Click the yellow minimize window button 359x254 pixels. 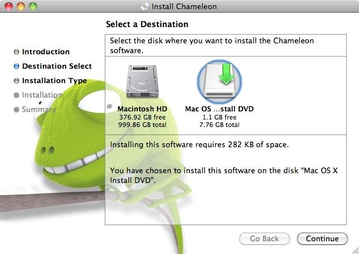(21, 6)
